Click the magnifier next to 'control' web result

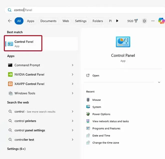pos(10,111)
